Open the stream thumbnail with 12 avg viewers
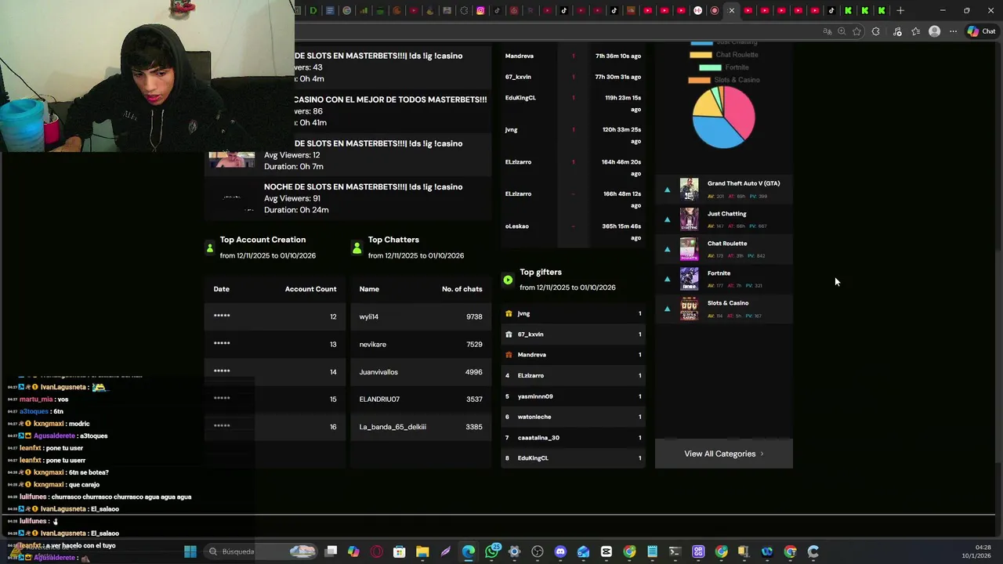 click(231, 159)
